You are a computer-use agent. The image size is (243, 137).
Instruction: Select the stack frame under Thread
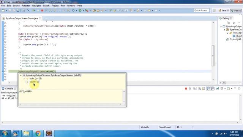coord(237,36)
